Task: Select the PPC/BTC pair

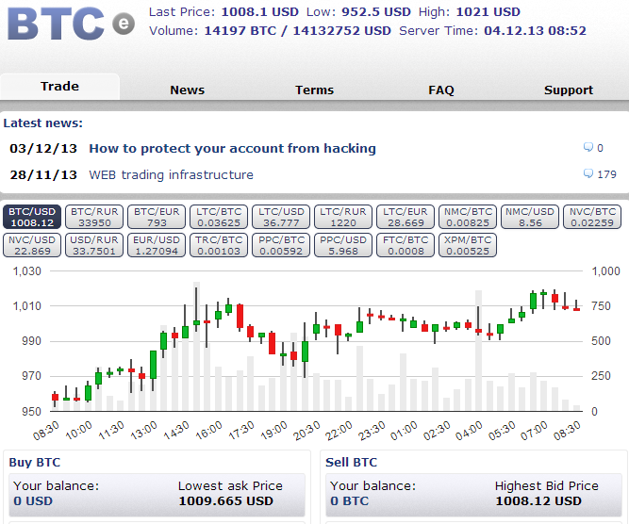Action: (x=281, y=245)
